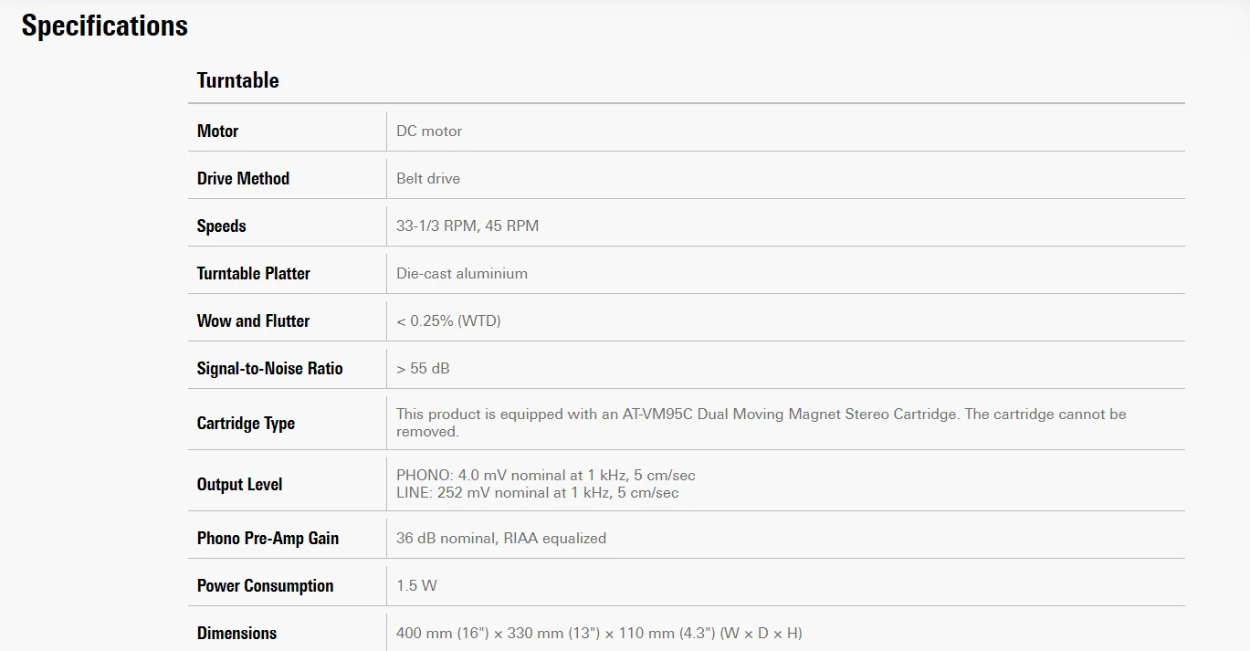Click the Specifications heading
The image size is (1250, 651).
[x=104, y=26]
